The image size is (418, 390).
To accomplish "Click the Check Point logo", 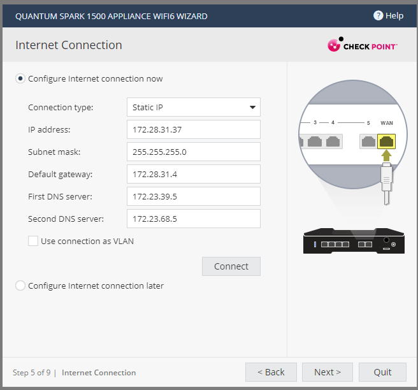I will click(x=362, y=45).
